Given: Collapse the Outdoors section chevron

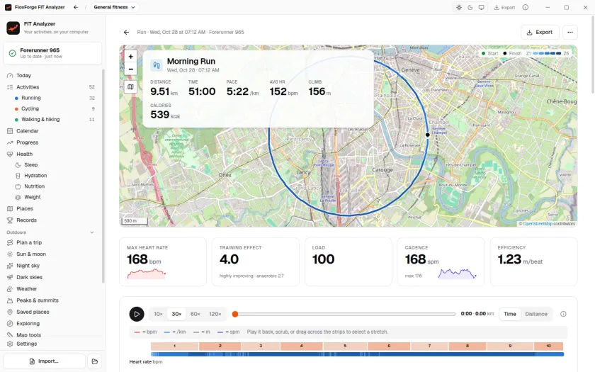Looking at the screenshot, I should click(92, 232).
